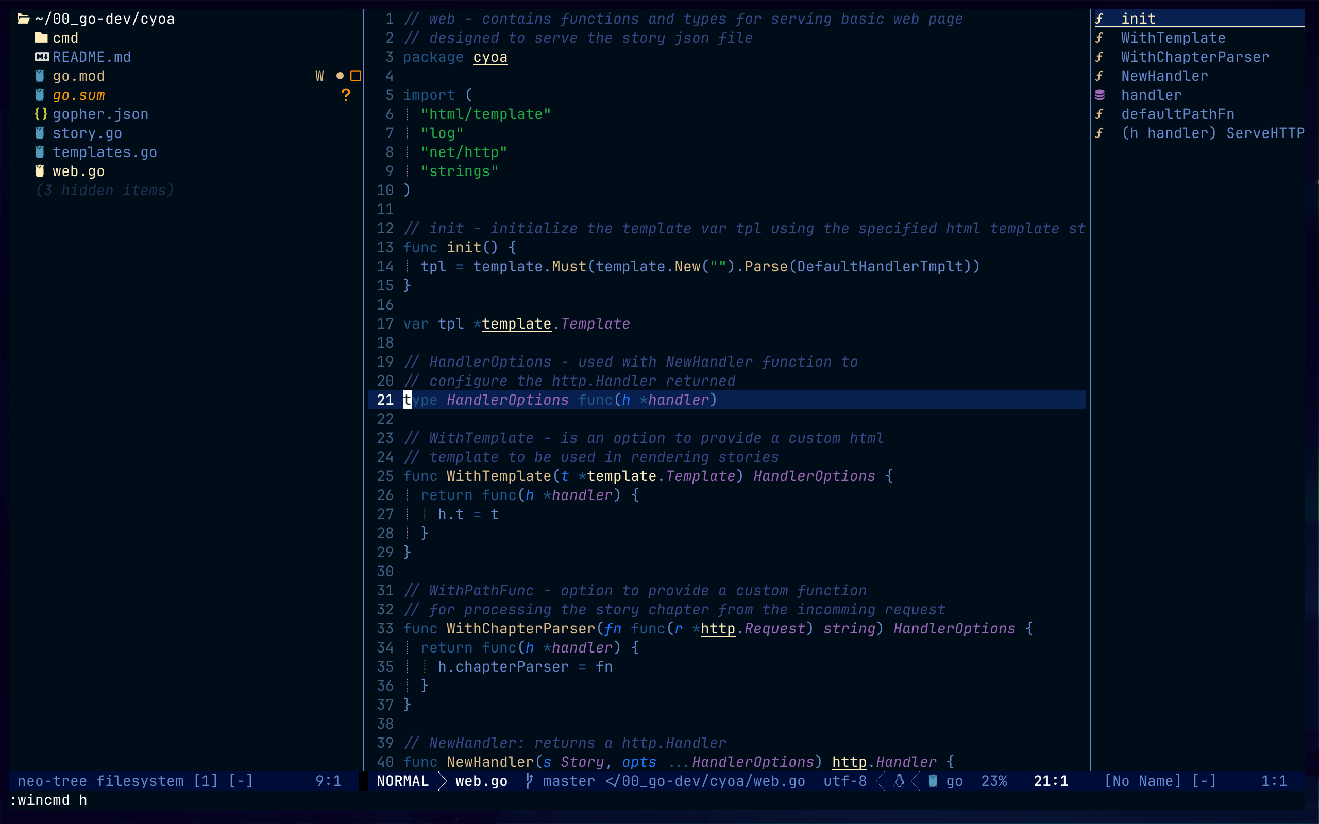Click the [No Name] outline buffer label
1319x824 pixels.
click(1142, 781)
